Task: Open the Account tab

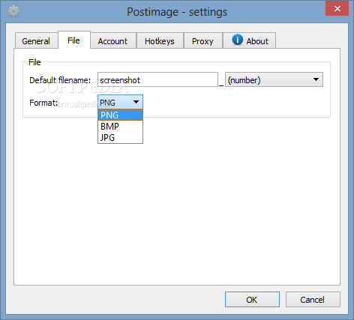Action: pyautogui.click(x=112, y=41)
